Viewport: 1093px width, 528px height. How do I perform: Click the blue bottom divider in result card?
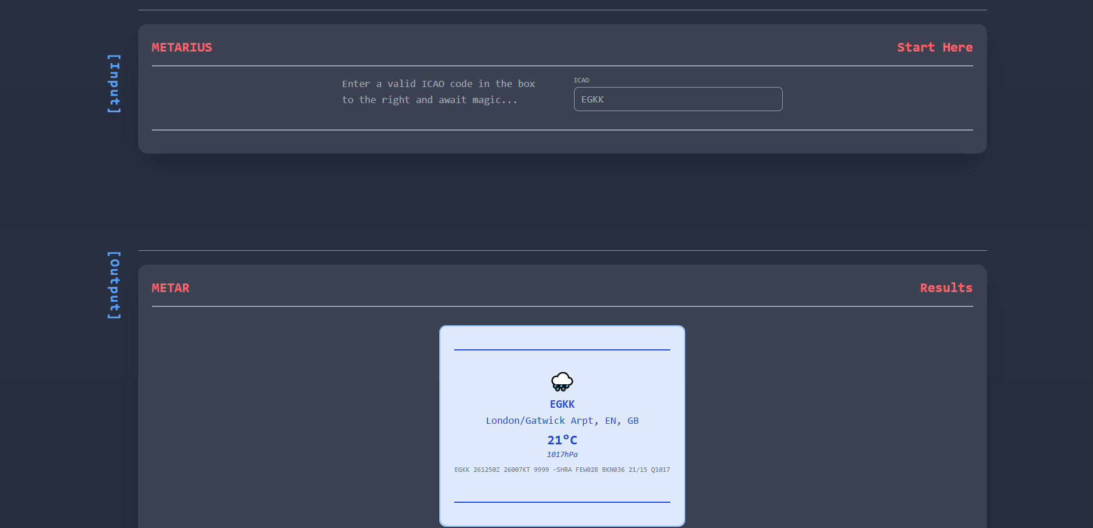pyautogui.click(x=562, y=502)
